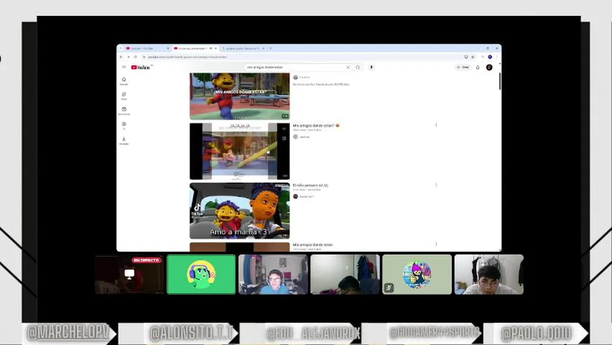Open the notifications bell
Viewport: 612px width, 345px height.
coord(477,68)
